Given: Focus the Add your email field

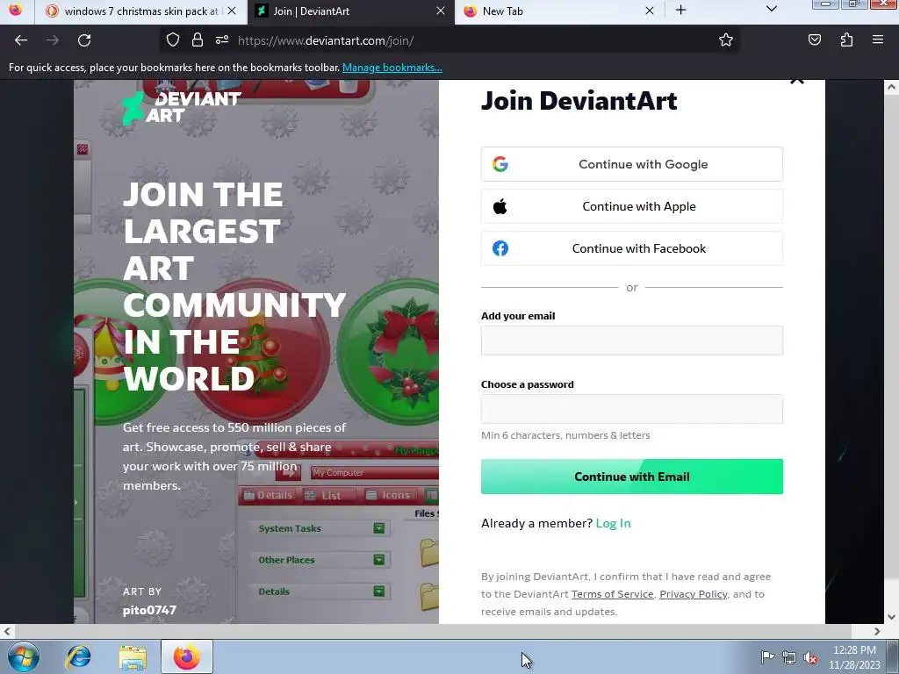Looking at the screenshot, I should coord(632,341).
